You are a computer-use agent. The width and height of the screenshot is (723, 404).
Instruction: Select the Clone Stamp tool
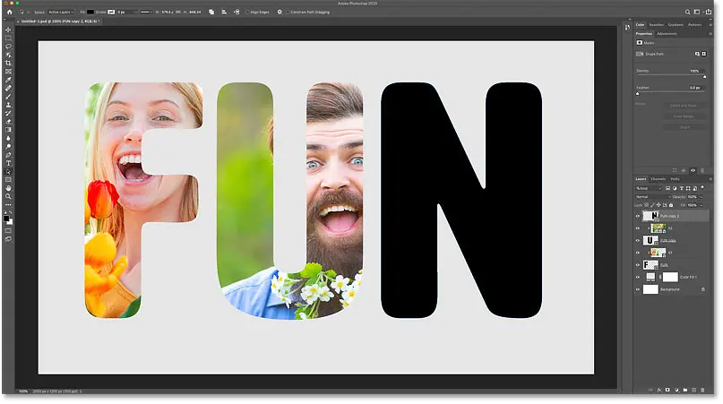pyautogui.click(x=8, y=105)
